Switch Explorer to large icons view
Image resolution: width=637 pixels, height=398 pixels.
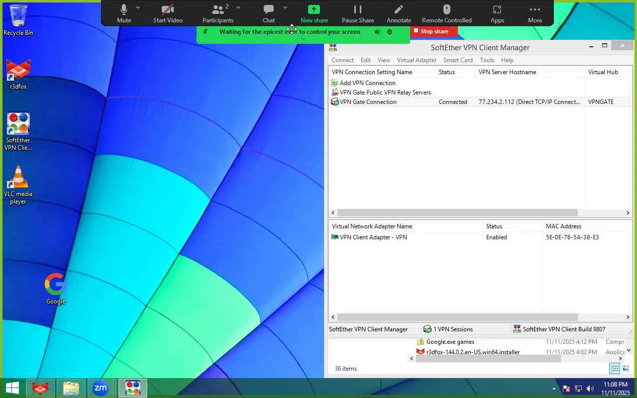(x=626, y=369)
